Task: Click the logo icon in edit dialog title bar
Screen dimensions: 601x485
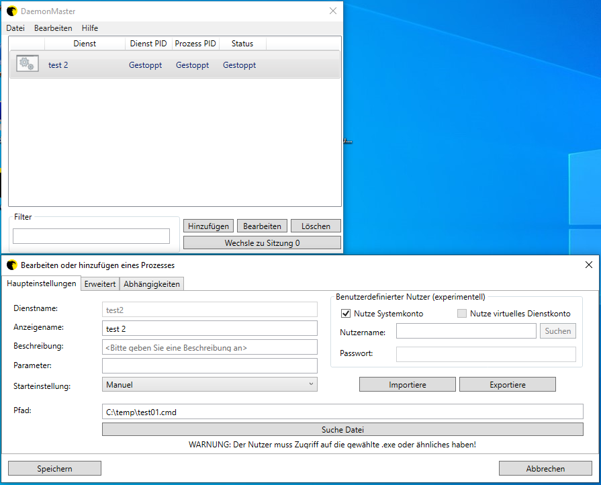Action: tap(11, 265)
